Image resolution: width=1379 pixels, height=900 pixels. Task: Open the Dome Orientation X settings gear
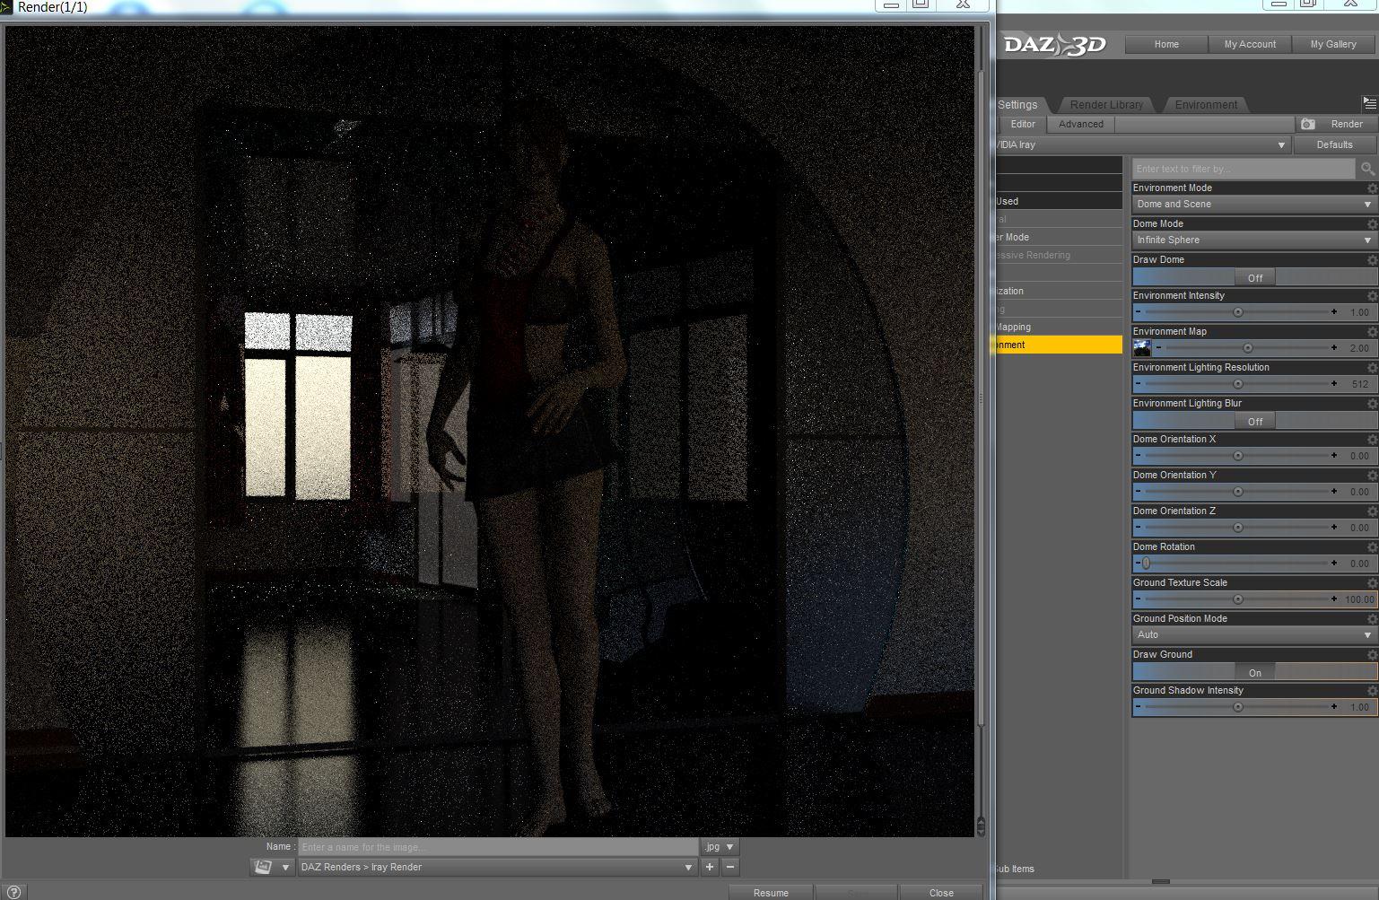(x=1372, y=440)
